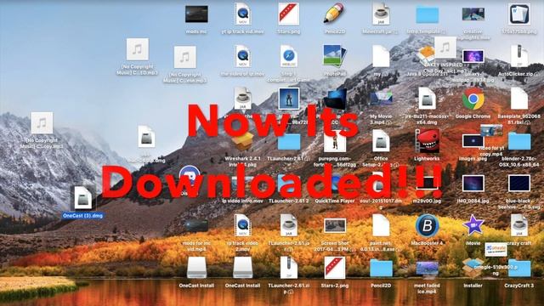Select the Lightworks app icon
Viewport: 544px width, 306px height.
point(427,141)
